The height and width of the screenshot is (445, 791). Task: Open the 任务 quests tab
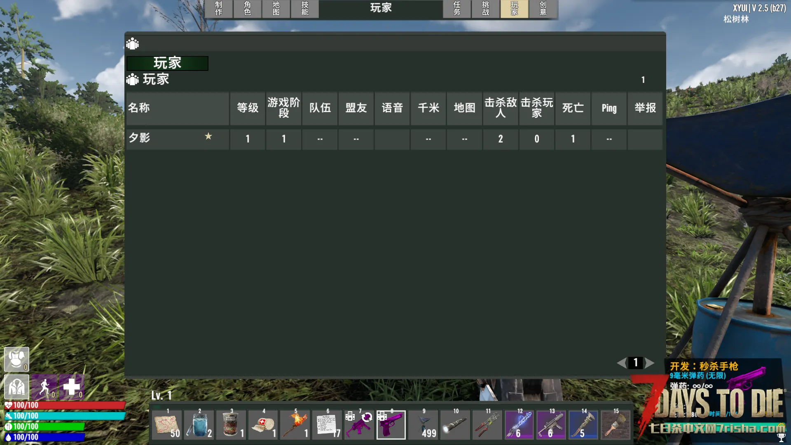[457, 9]
